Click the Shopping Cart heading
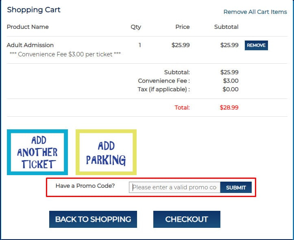Screen dimensions: 294x240 tap(34, 10)
